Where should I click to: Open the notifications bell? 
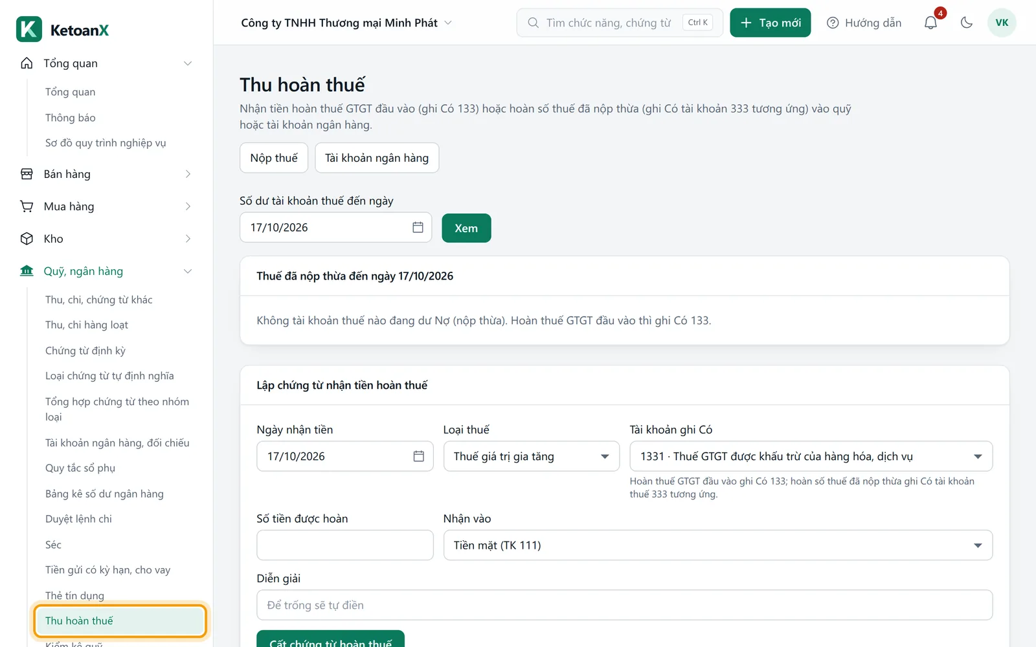930,23
